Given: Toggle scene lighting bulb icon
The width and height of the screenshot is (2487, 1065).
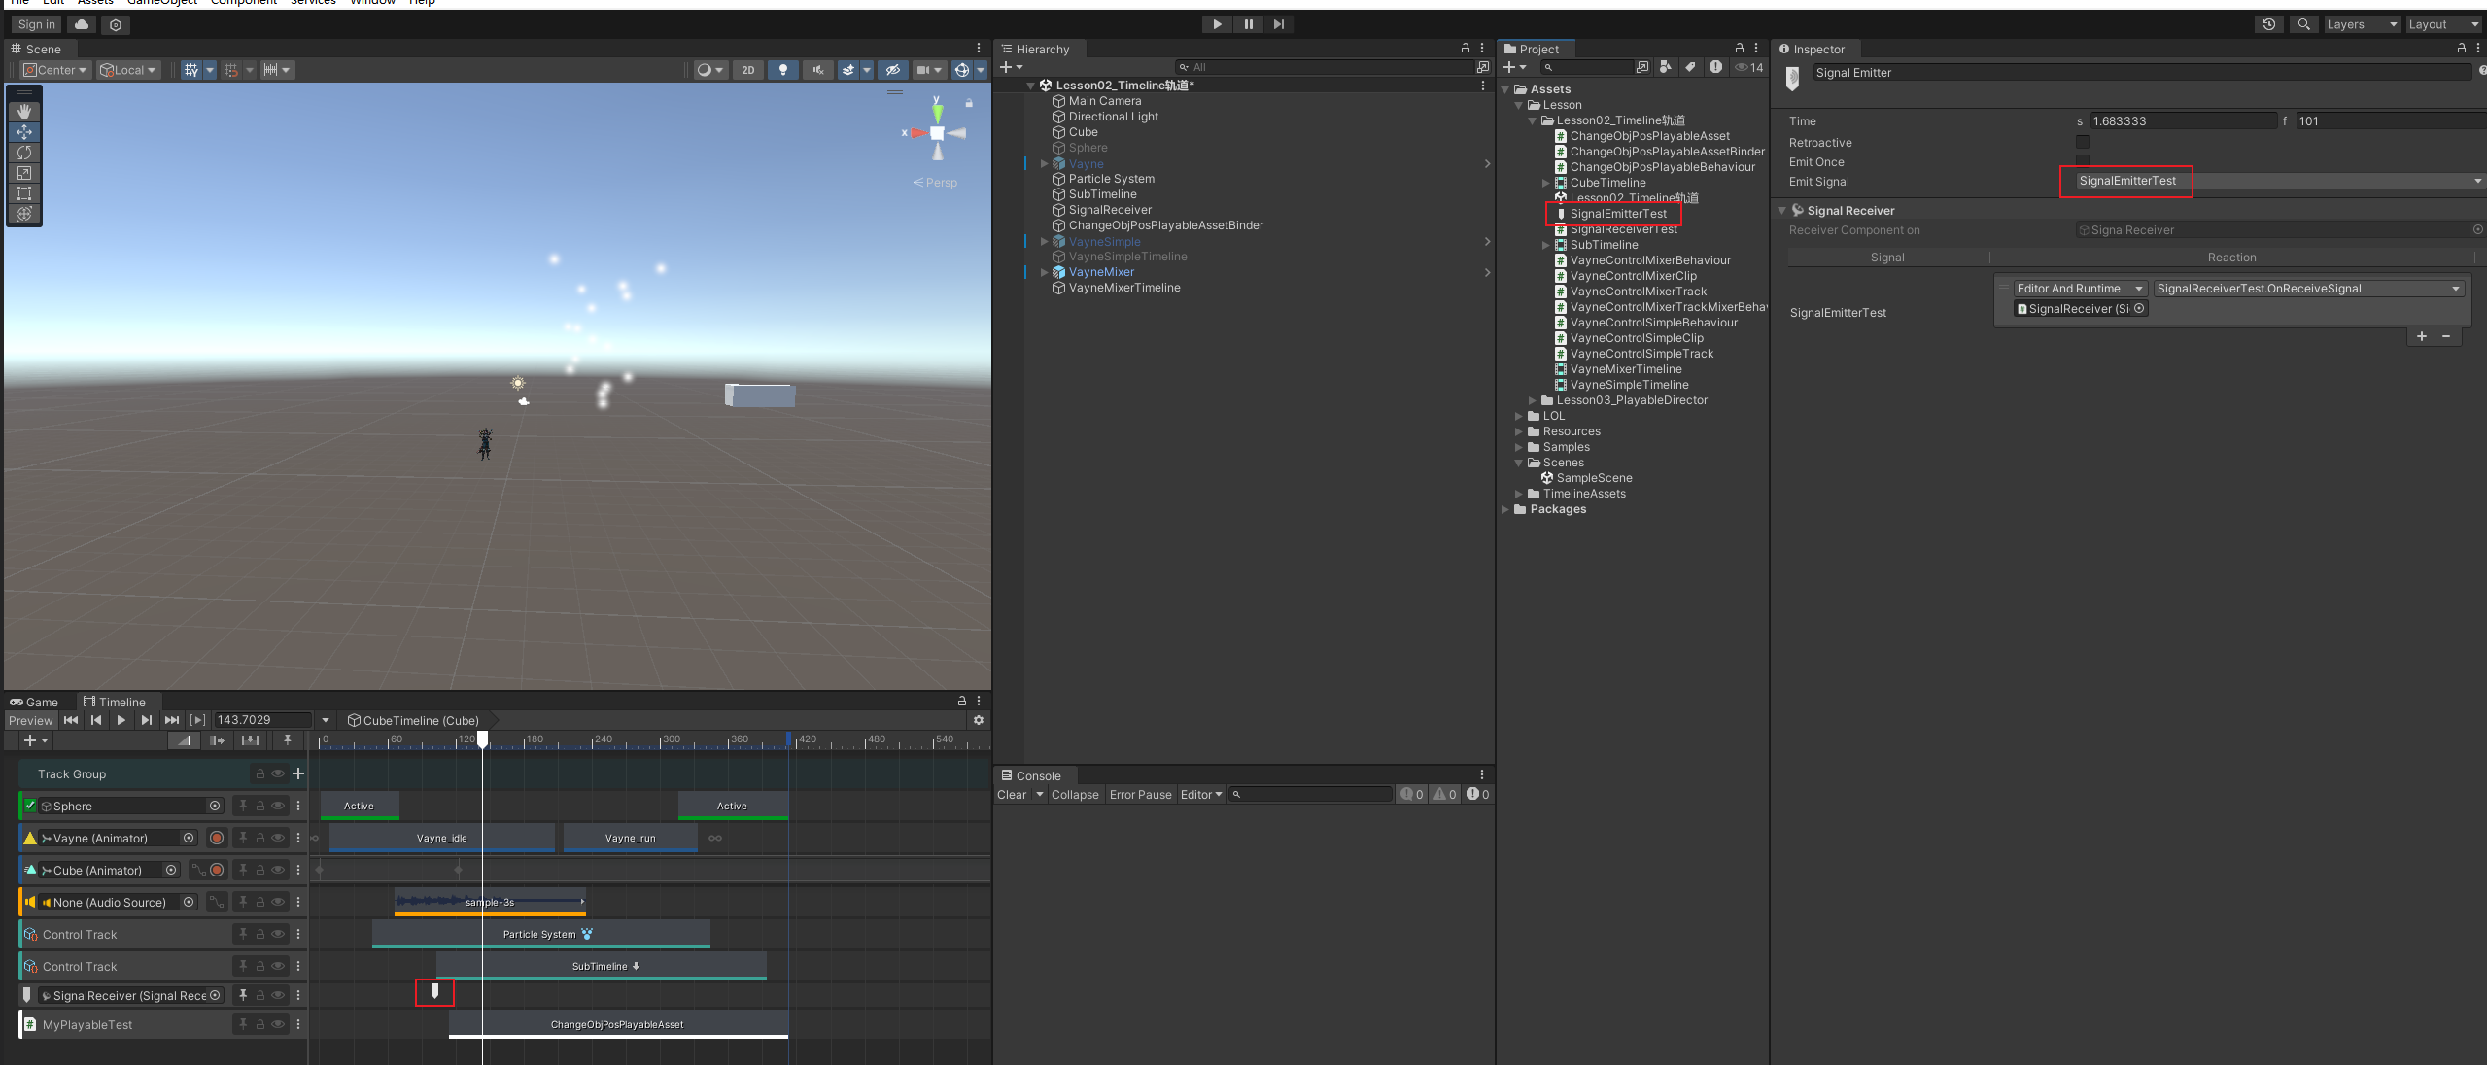Looking at the screenshot, I should [782, 70].
